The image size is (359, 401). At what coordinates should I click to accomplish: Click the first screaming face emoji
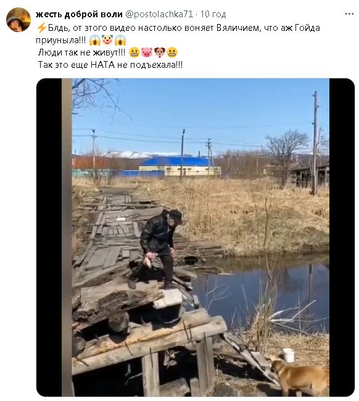point(95,40)
